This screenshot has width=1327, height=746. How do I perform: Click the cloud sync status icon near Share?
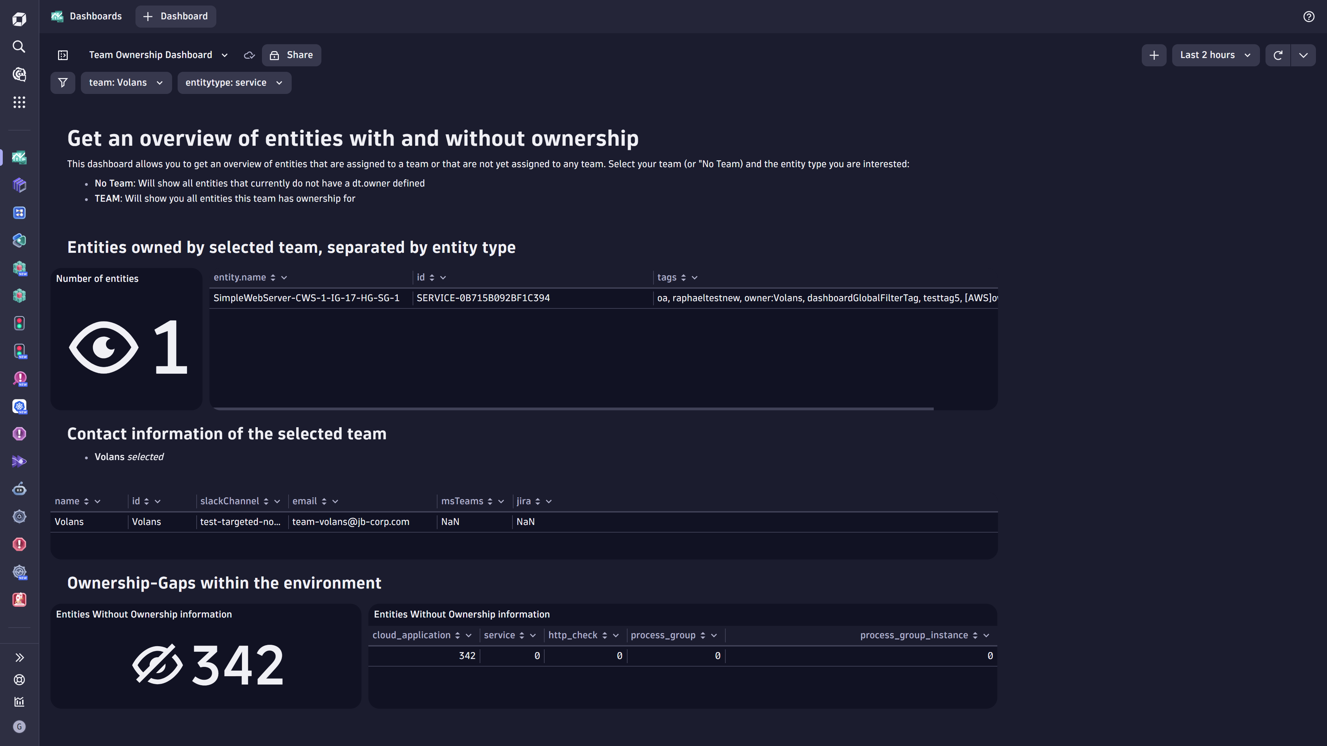249,55
